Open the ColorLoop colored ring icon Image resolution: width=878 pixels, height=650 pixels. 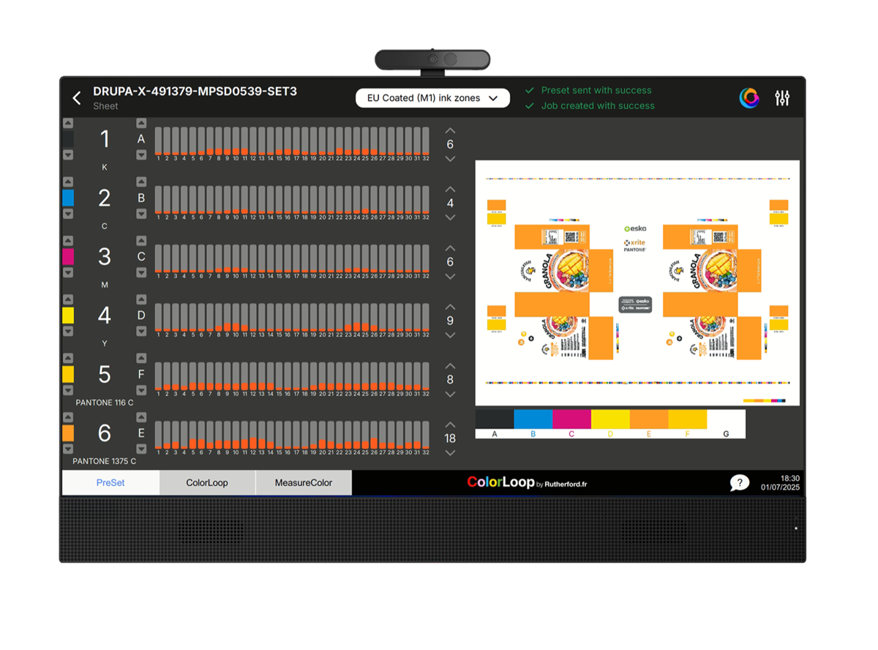(749, 97)
